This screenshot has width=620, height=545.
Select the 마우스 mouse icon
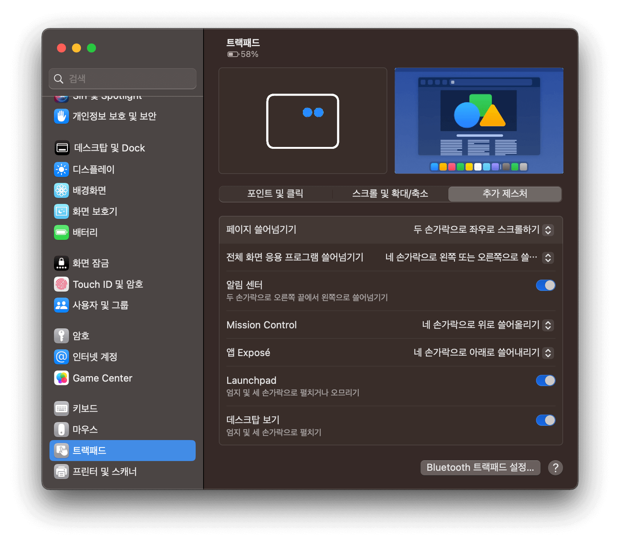61,430
